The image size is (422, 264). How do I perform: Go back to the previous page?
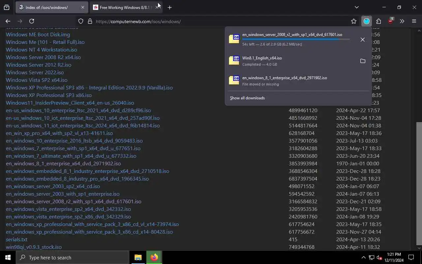coord(8,21)
